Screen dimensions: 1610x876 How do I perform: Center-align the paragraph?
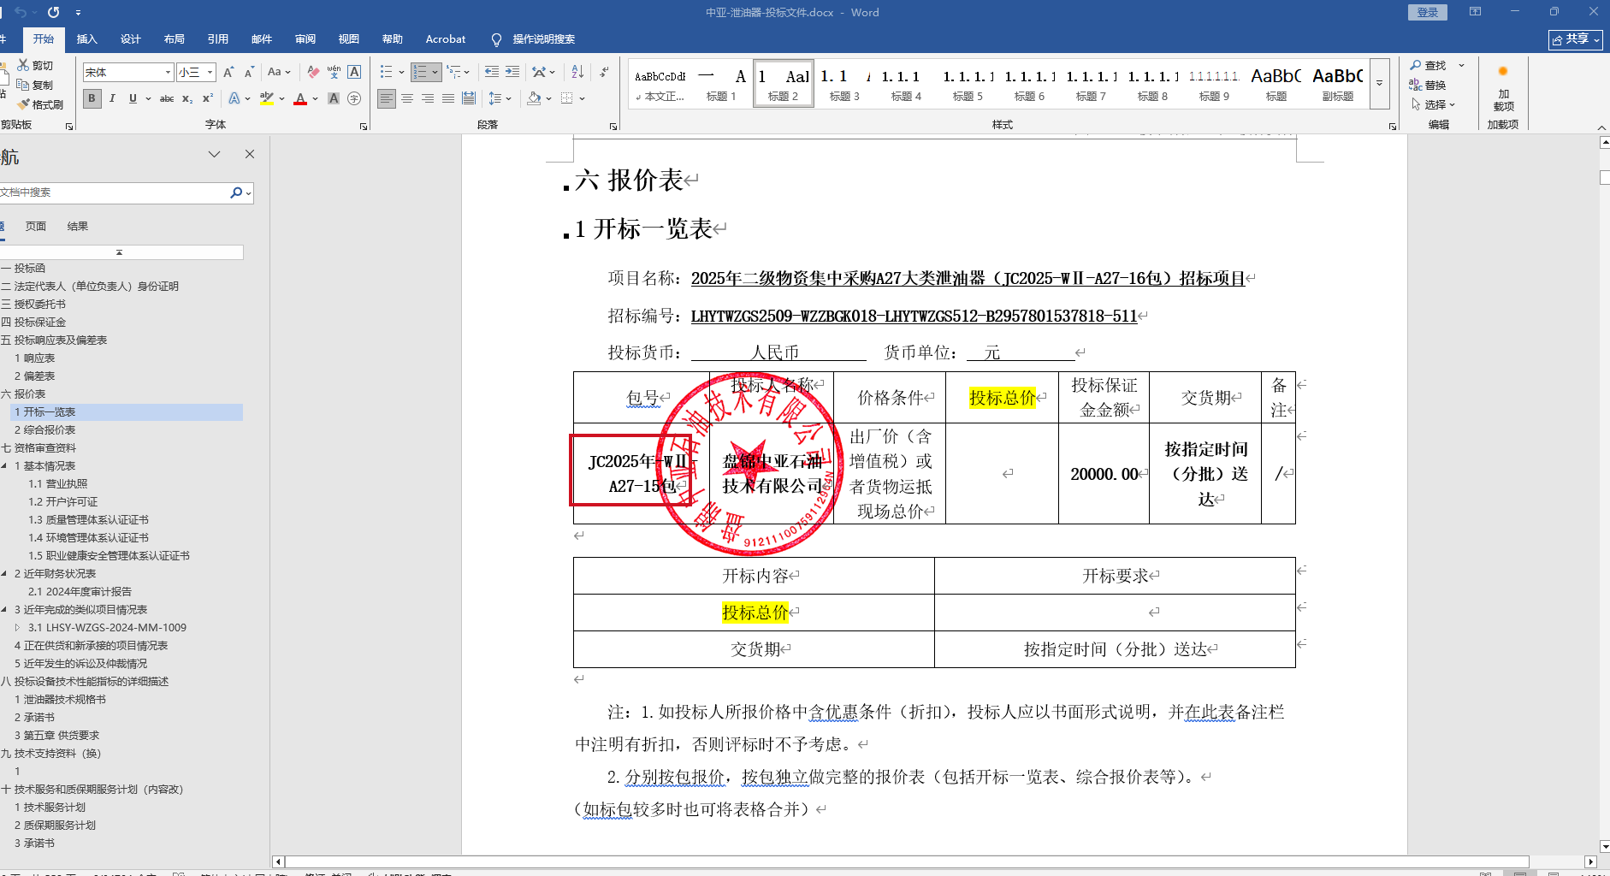[x=407, y=99]
